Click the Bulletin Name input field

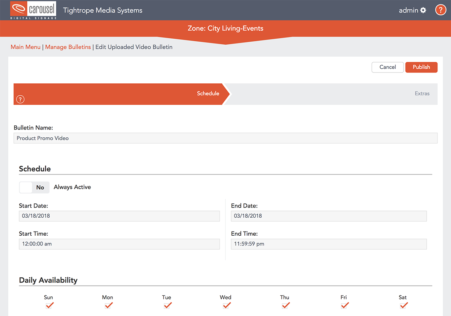[x=225, y=138]
